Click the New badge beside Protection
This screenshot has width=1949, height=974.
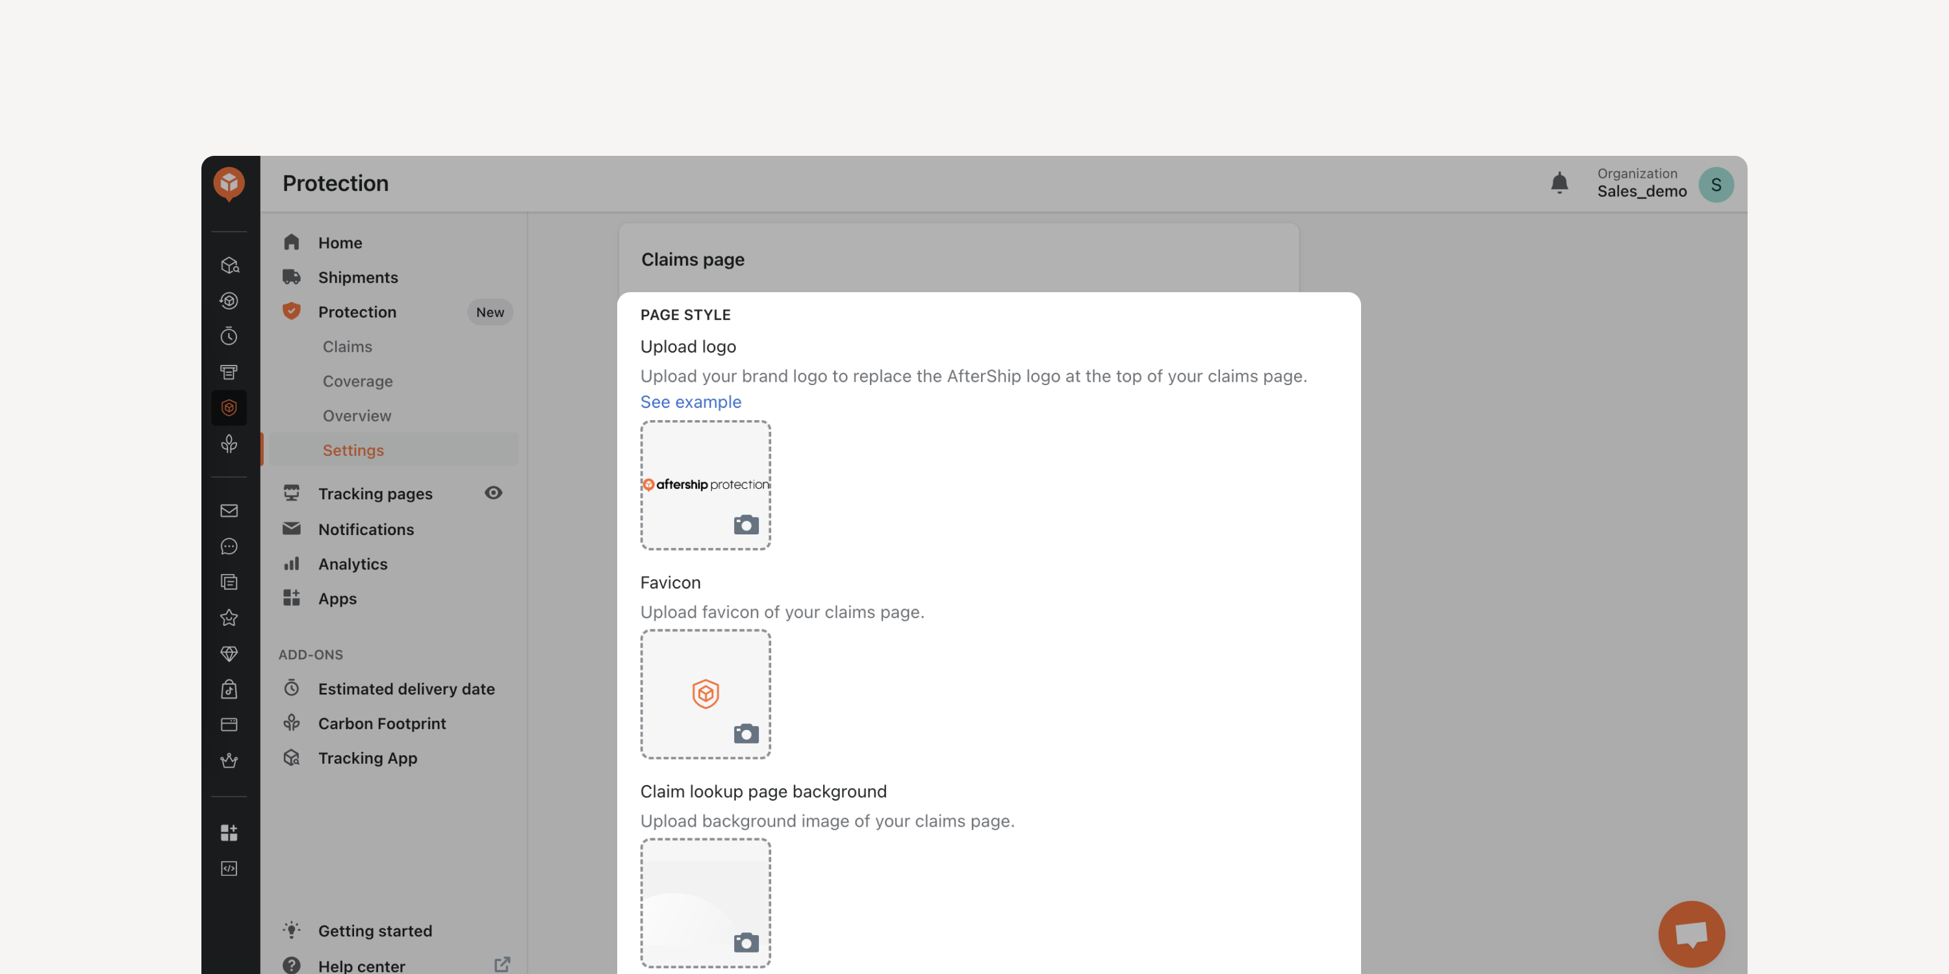coord(490,312)
